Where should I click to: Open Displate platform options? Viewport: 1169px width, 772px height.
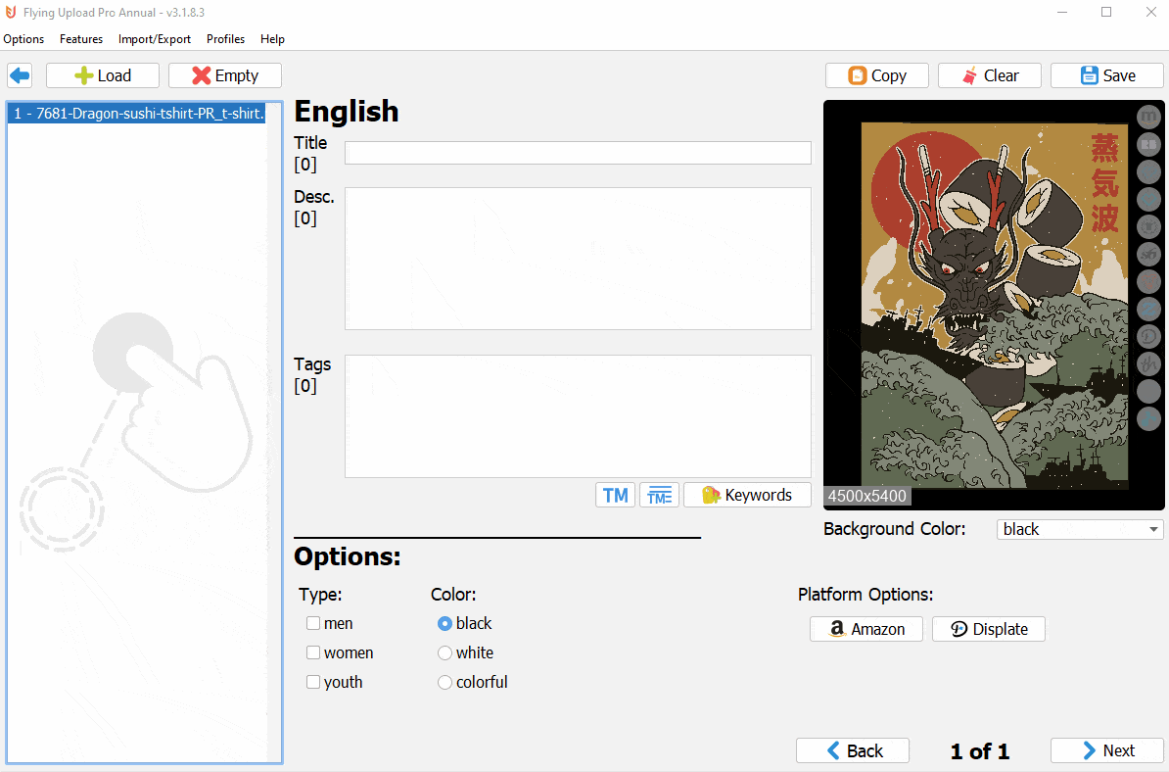989,629
